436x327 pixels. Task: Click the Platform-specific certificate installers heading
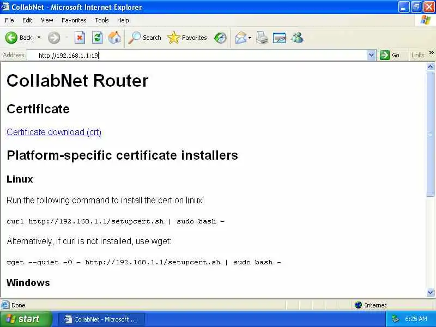tap(122, 155)
